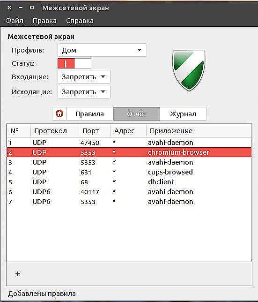The width and height of the screenshot is (258, 302).
Task: Switch to the Журнал tab
Action: coord(183,114)
